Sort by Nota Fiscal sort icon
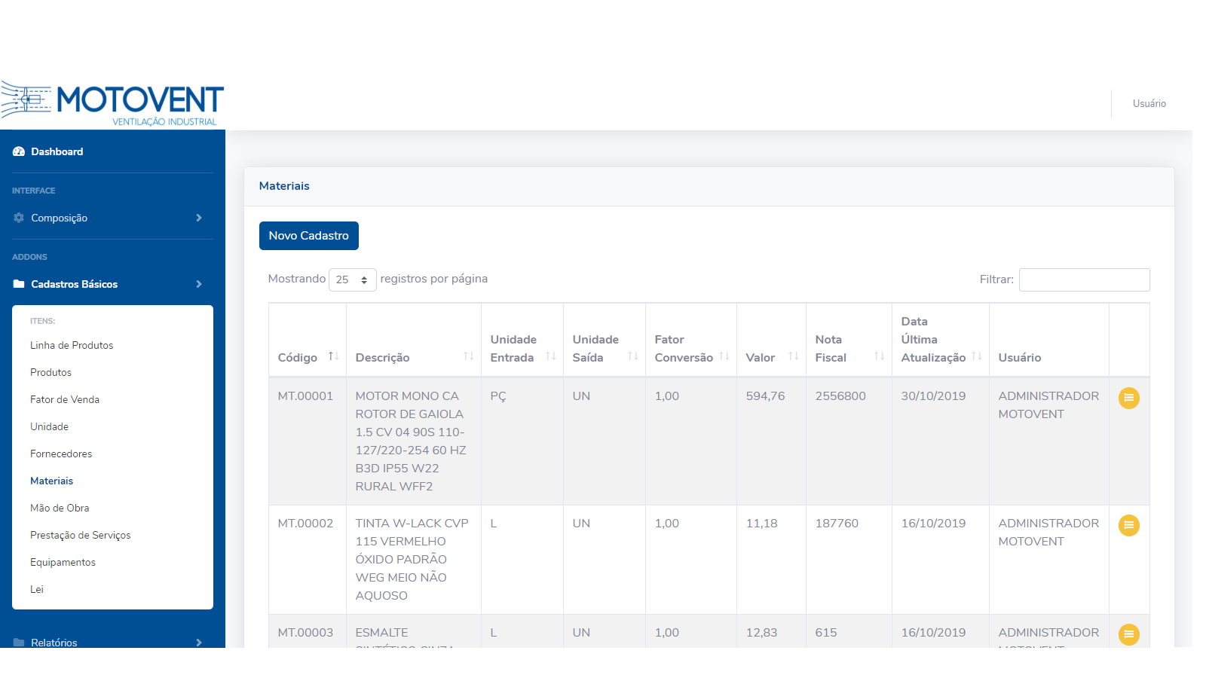 (879, 357)
